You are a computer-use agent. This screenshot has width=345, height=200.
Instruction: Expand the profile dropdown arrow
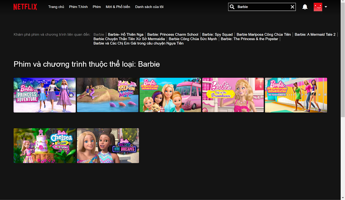pos(326,7)
